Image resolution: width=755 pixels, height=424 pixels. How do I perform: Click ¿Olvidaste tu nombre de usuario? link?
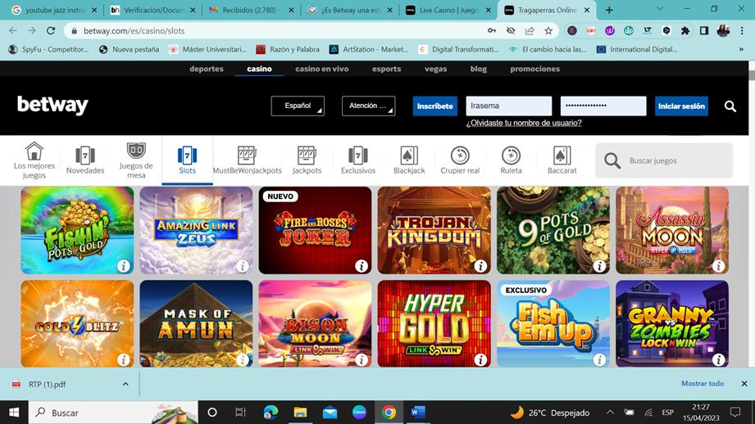[523, 123]
